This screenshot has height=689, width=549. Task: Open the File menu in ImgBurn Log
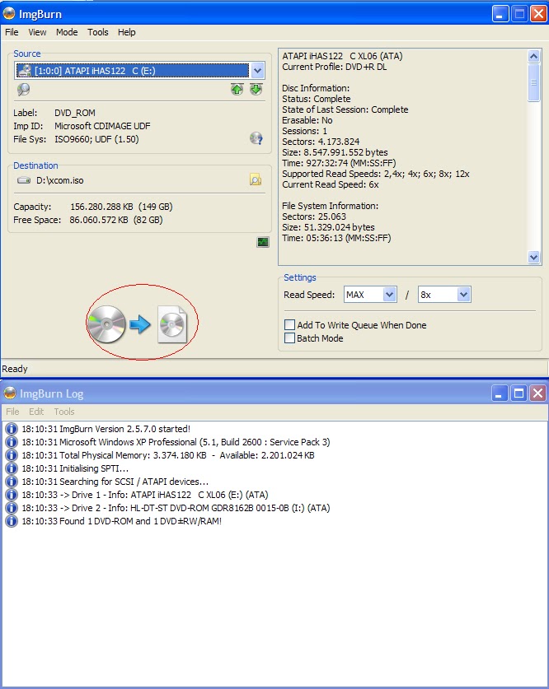(12, 412)
